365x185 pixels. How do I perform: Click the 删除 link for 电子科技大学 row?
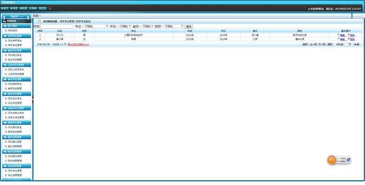click(x=353, y=35)
